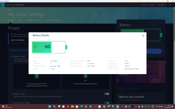The width and height of the screenshot is (175, 109).
Task: Launch Opera browser from taskbar
Action: click(x=95, y=107)
